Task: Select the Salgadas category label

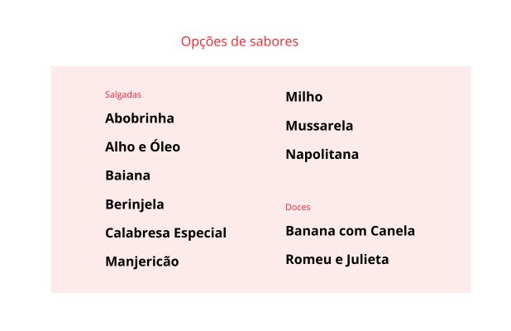Action: [x=123, y=94]
